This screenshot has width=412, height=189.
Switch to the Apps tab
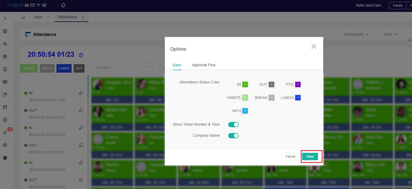point(38,17)
